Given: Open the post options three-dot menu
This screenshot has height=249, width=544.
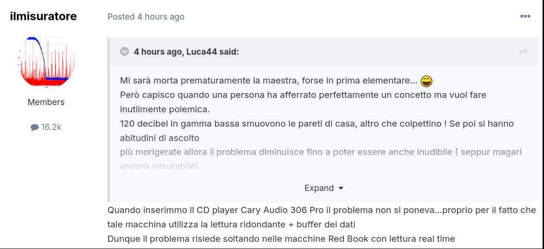Looking at the screenshot, I should coord(525,16).
